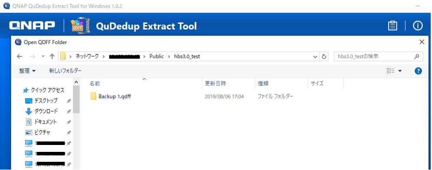
Task: Open recent locations dropdown arrow
Action: [43, 57]
